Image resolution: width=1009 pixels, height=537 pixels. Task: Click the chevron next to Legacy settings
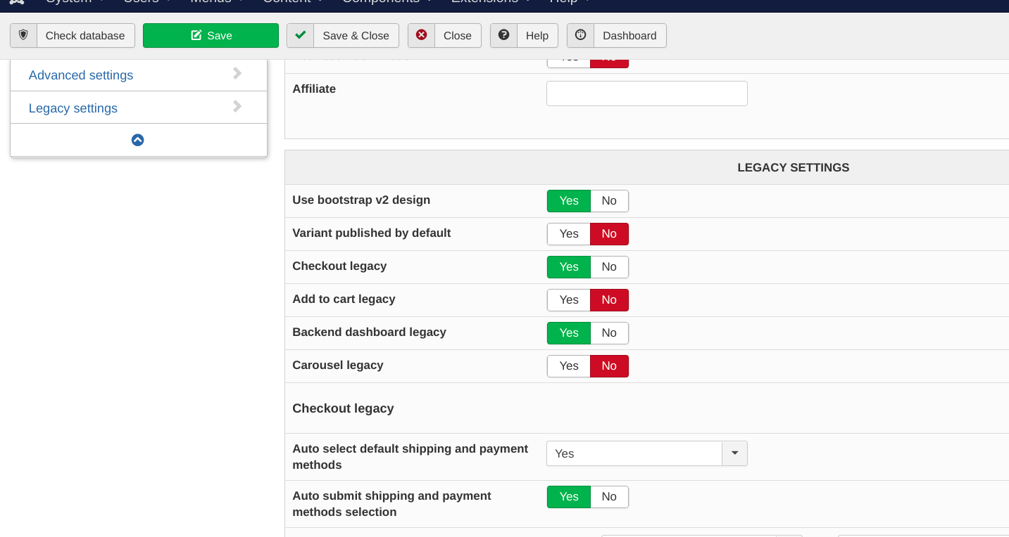[237, 107]
